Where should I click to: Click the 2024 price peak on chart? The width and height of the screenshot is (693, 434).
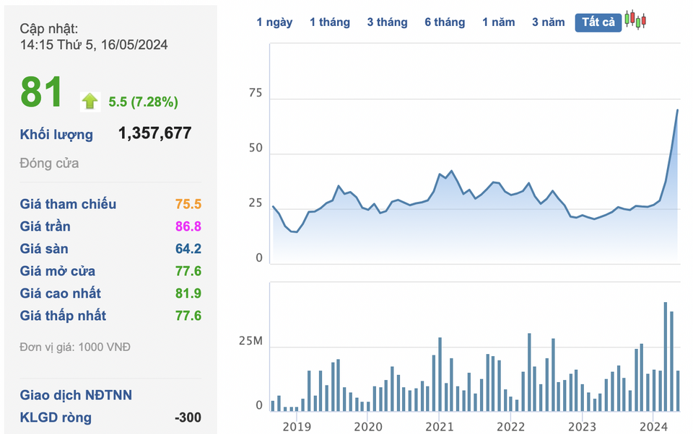point(677,110)
